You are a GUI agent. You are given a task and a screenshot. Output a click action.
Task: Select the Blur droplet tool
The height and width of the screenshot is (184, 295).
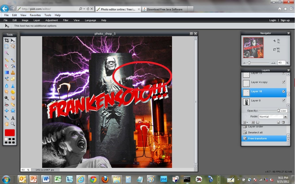coord(7,86)
